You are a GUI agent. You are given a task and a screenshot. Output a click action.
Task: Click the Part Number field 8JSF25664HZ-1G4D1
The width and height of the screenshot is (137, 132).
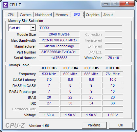[59, 52]
